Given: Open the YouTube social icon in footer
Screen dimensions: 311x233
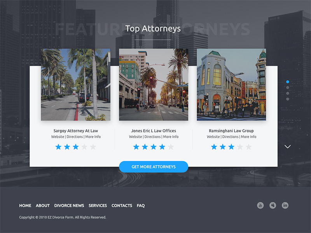Looking at the screenshot, I should (260, 205).
